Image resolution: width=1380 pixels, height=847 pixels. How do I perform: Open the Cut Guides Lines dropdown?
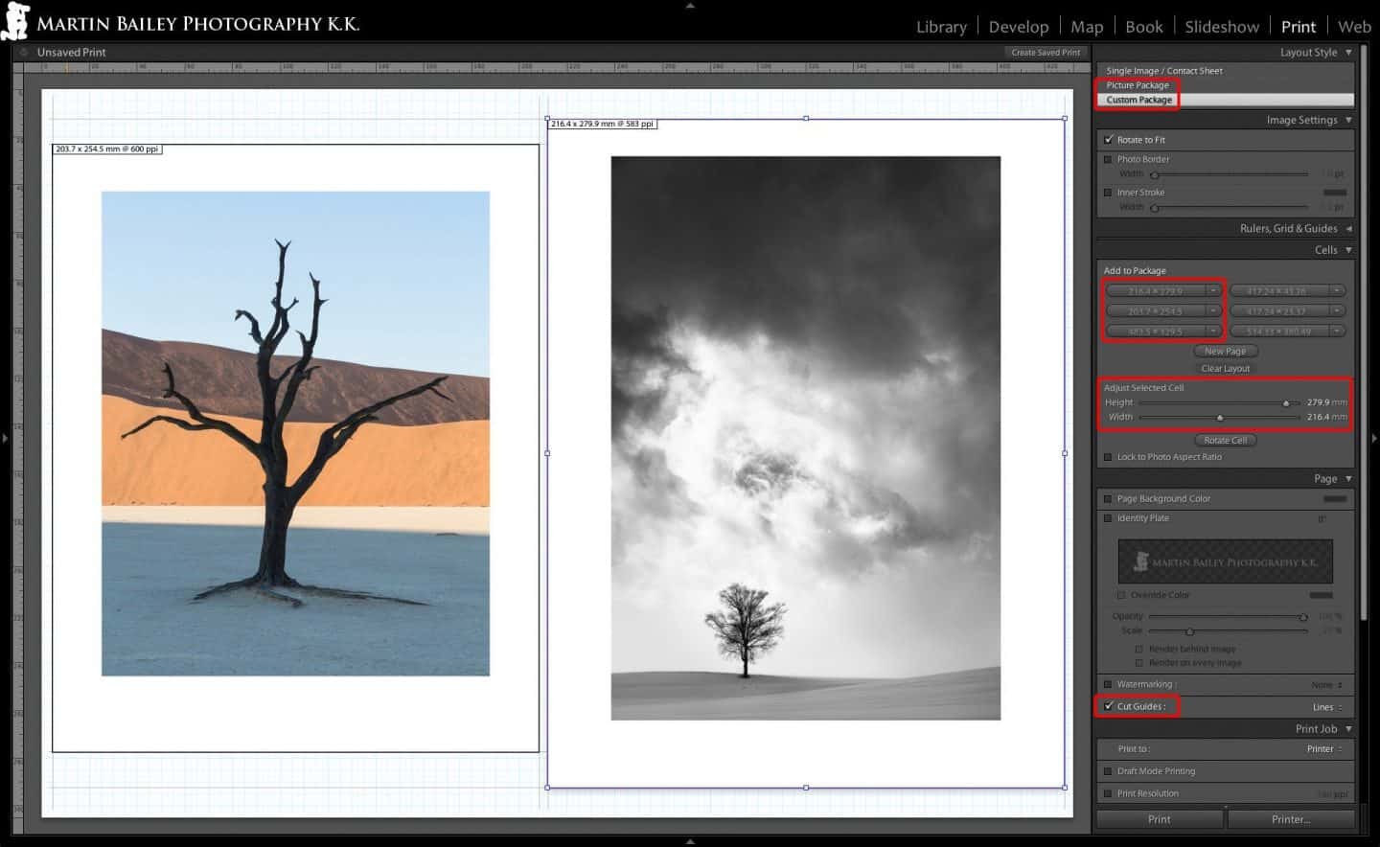click(x=1326, y=706)
